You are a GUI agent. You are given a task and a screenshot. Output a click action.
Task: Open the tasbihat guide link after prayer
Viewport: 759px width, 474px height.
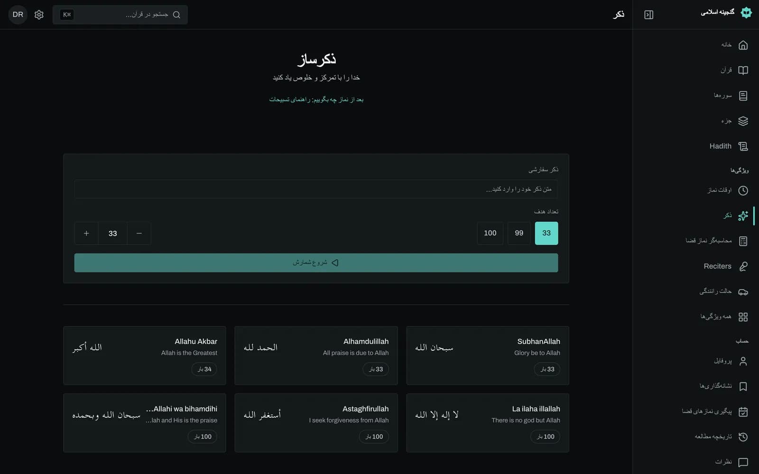pyautogui.click(x=316, y=100)
